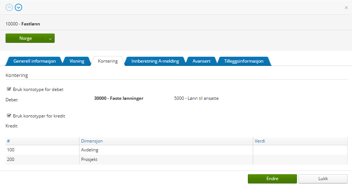Screen dimensions: 352x186
Task: Open the Innberetning A-melding tab
Action: [x=155, y=61]
